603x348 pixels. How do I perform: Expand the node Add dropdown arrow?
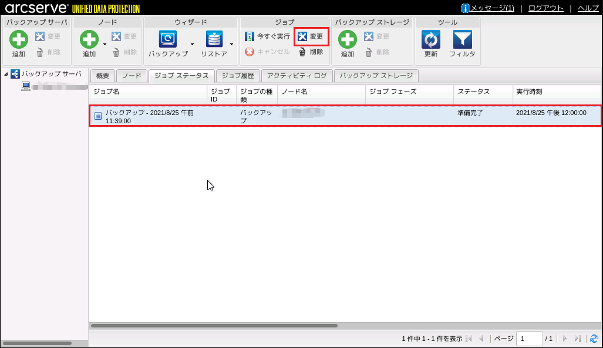pyautogui.click(x=105, y=44)
